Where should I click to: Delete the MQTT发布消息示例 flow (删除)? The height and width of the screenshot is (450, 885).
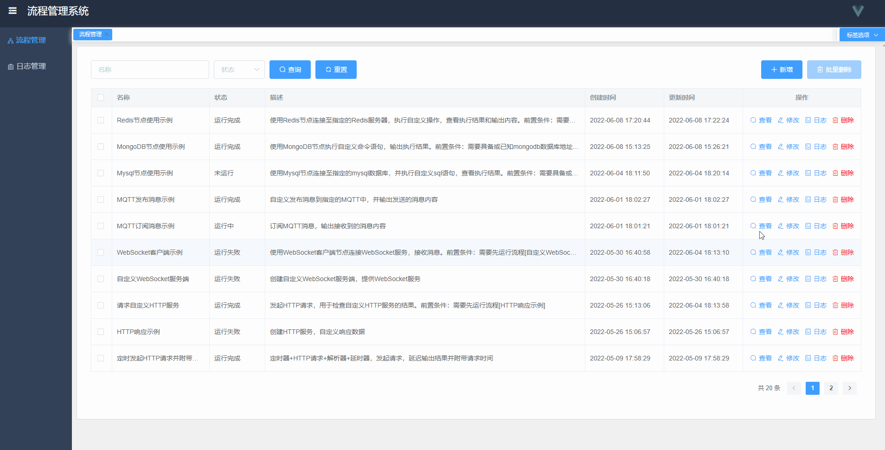[x=843, y=199]
